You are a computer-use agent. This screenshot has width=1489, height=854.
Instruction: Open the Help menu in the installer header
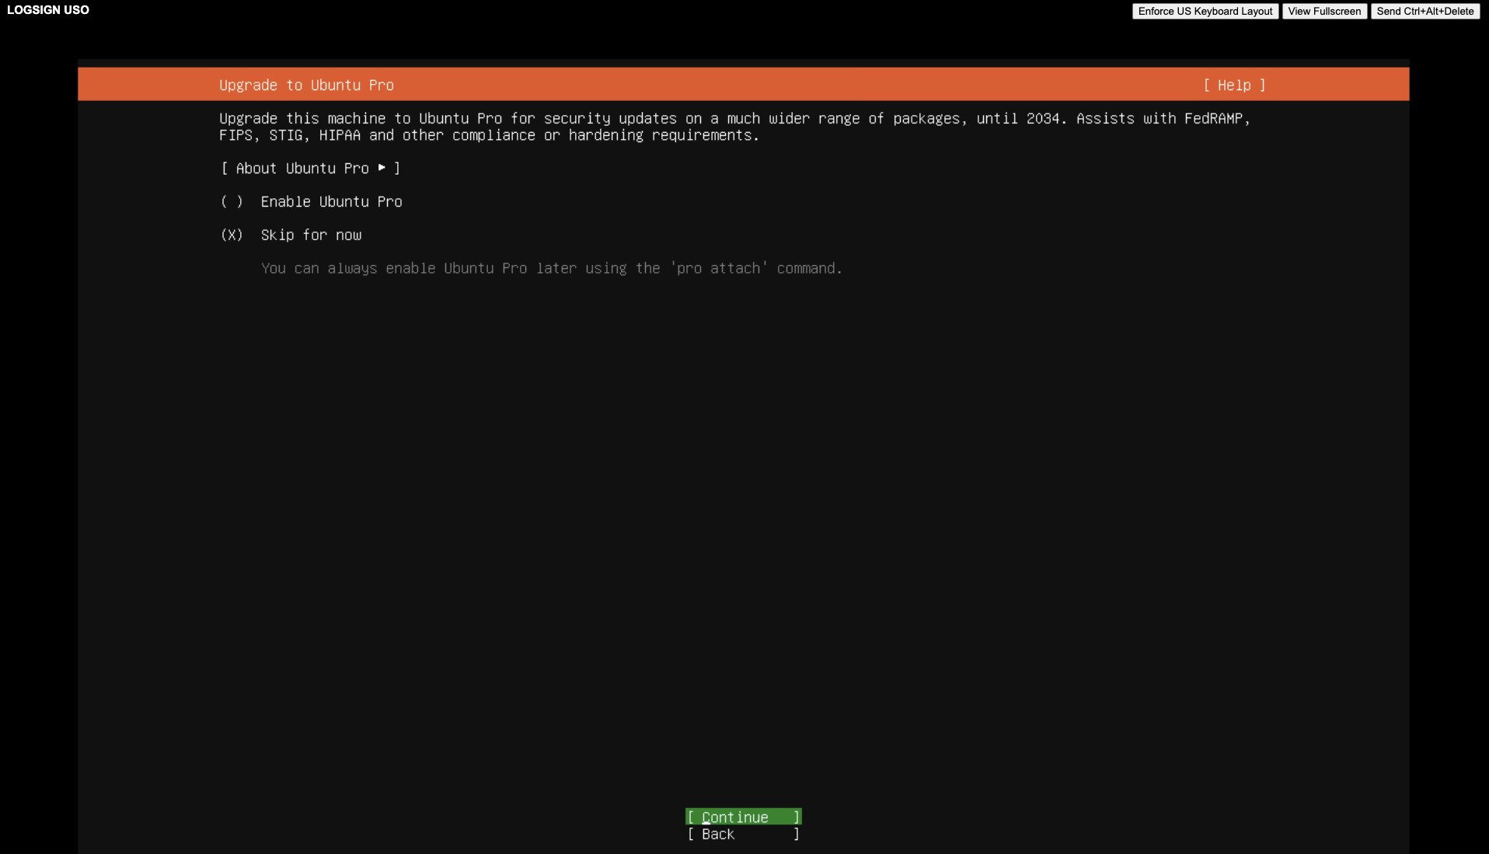1234,85
